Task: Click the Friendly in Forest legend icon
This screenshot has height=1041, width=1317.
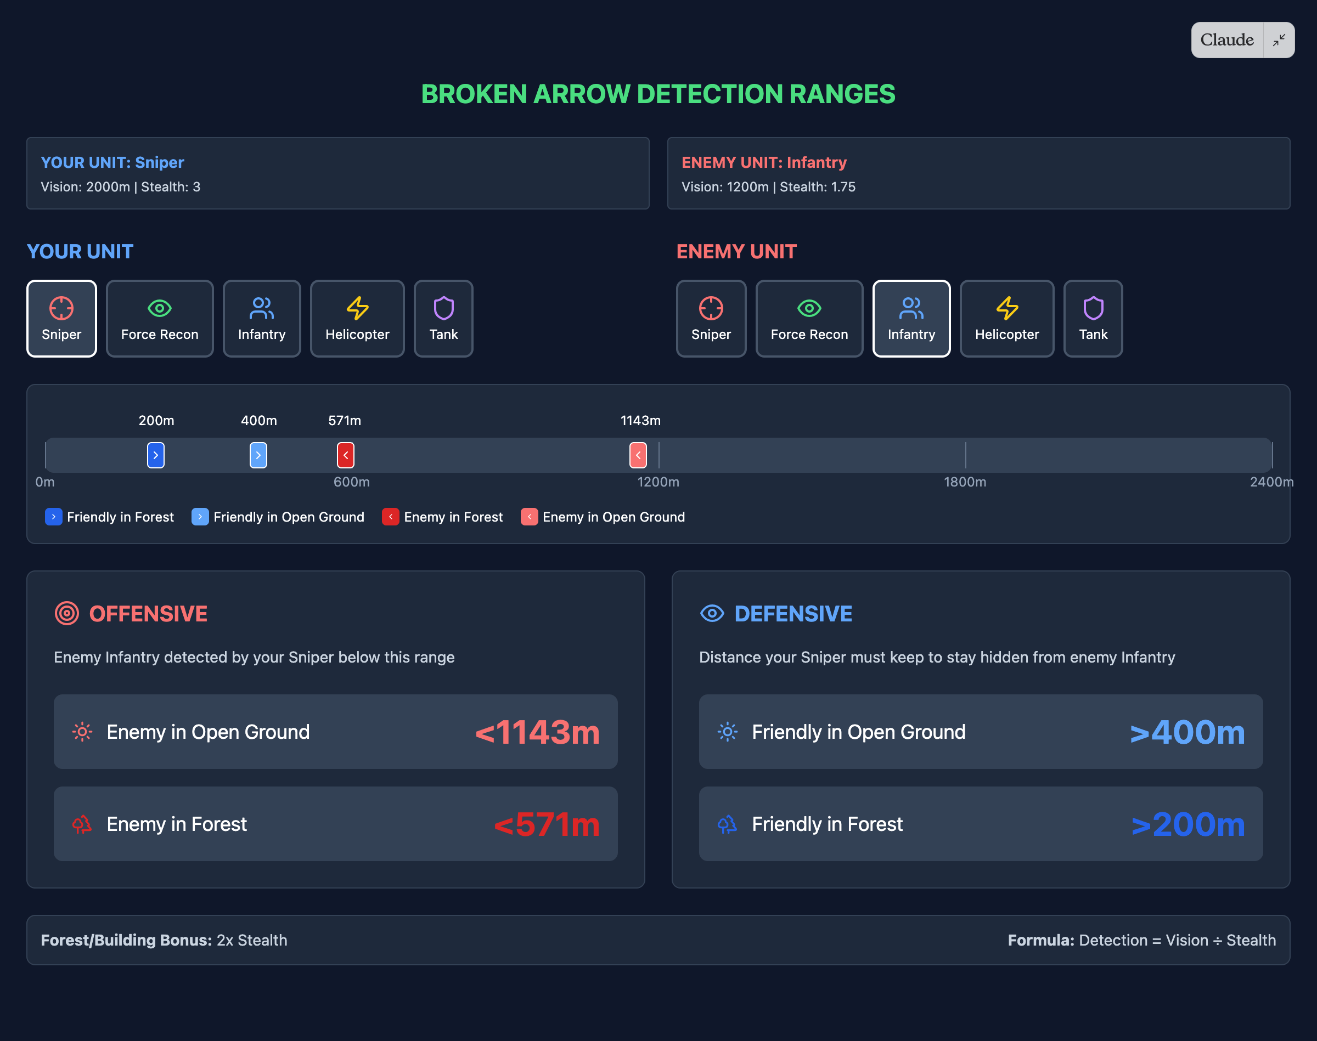Action: point(54,517)
